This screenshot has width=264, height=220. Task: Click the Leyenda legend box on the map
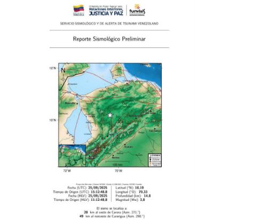click(155, 160)
